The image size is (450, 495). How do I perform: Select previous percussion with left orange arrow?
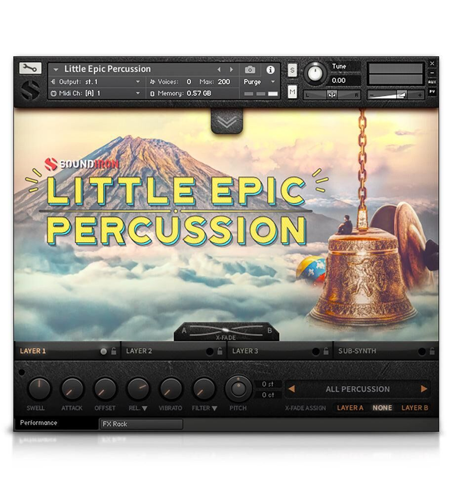(x=291, y=389)
